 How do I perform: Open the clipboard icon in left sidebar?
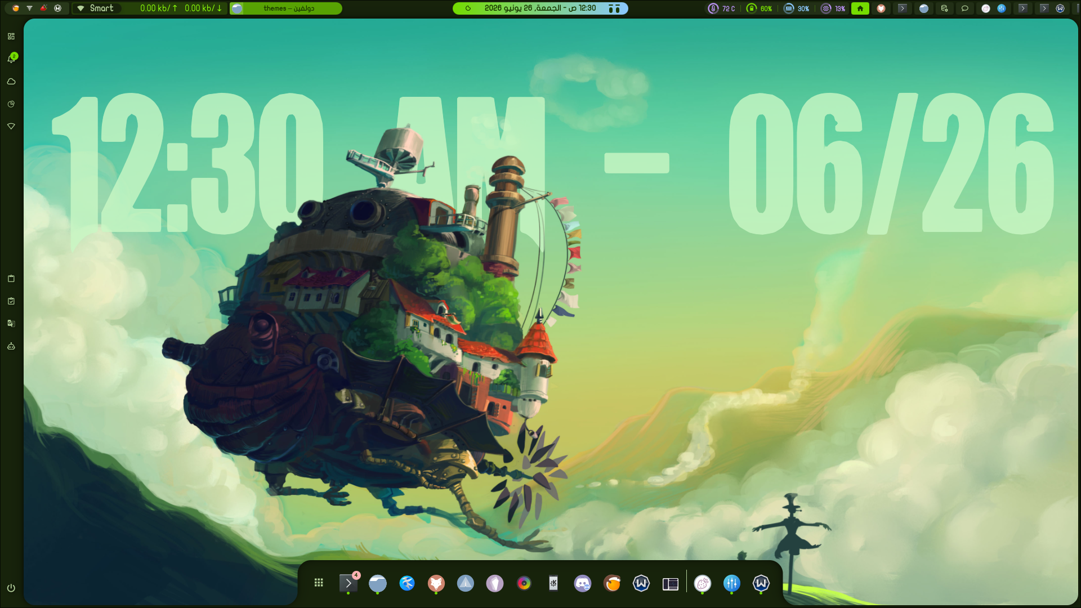pyautogui.click(x=11, y=279)
